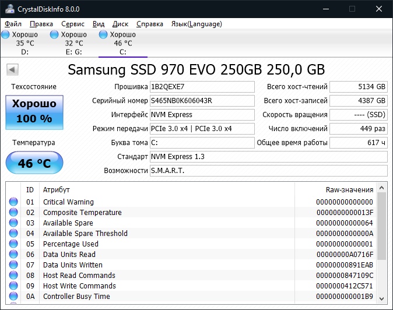Close the CrystalDiskInfo window
Image resolution: width=393 pixels, height=310 pixels.
[x=379, y=9]
